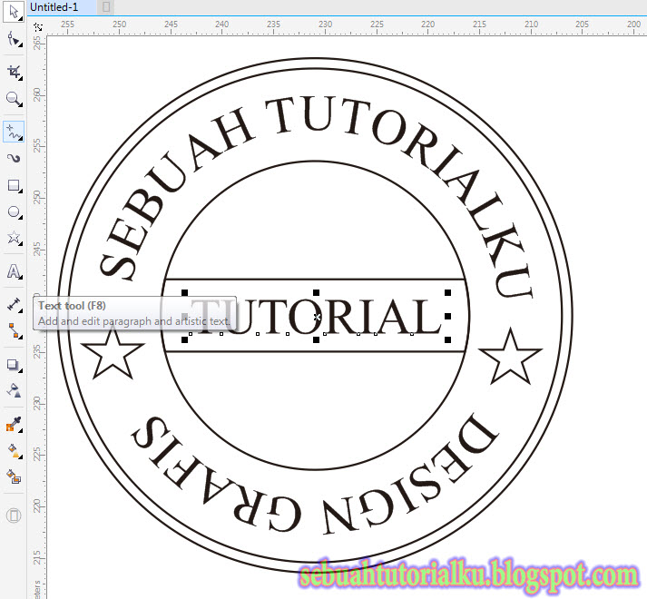This screenshot has width=647, height=599.
Task: Click the bottom-right selection handle of TUTORIAL
Action: (x=447, y=339)
